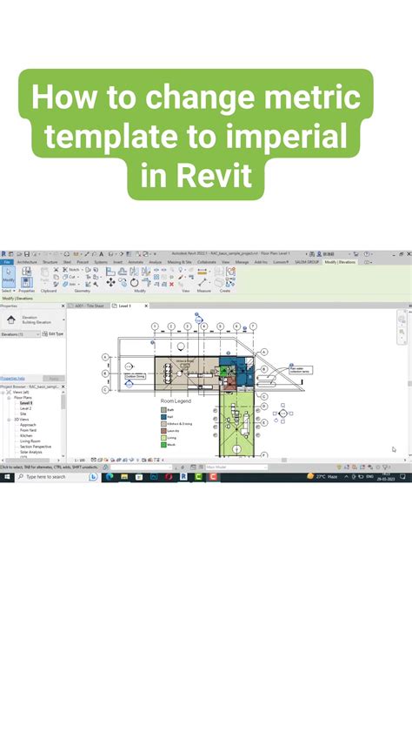
Task: Open Revit help question mark icon
Action: coord(366,254)
